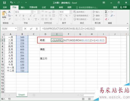130x101 pixels.
Task: Click the Increase Font Size icon
Action: 30,16
